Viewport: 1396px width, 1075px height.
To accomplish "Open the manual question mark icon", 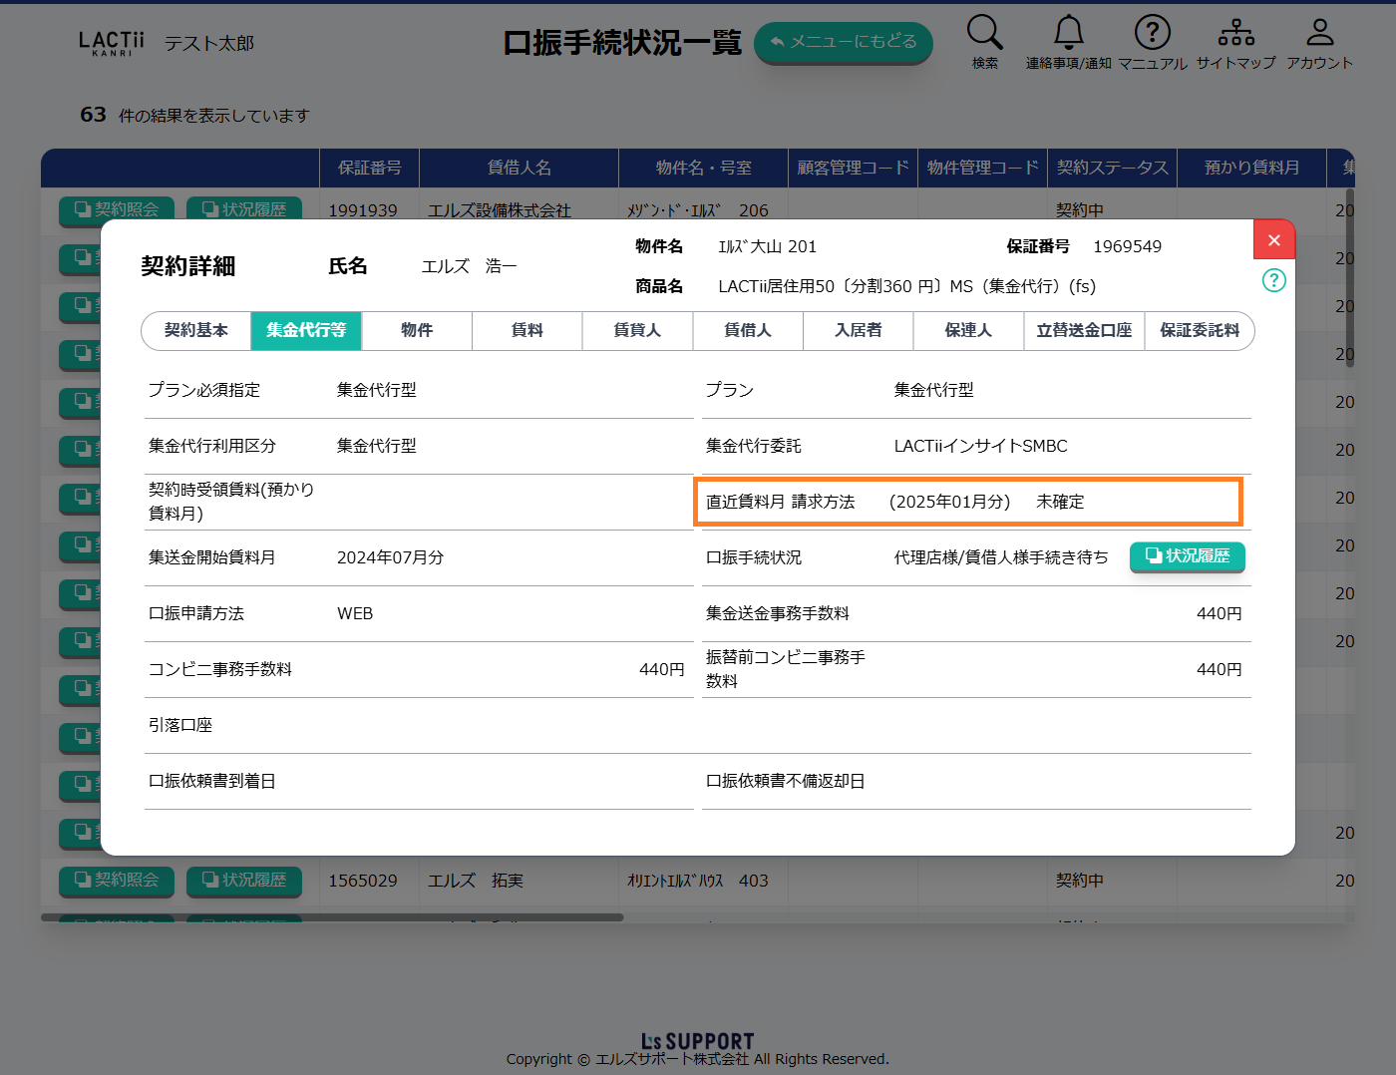I will click(1152, 33).
